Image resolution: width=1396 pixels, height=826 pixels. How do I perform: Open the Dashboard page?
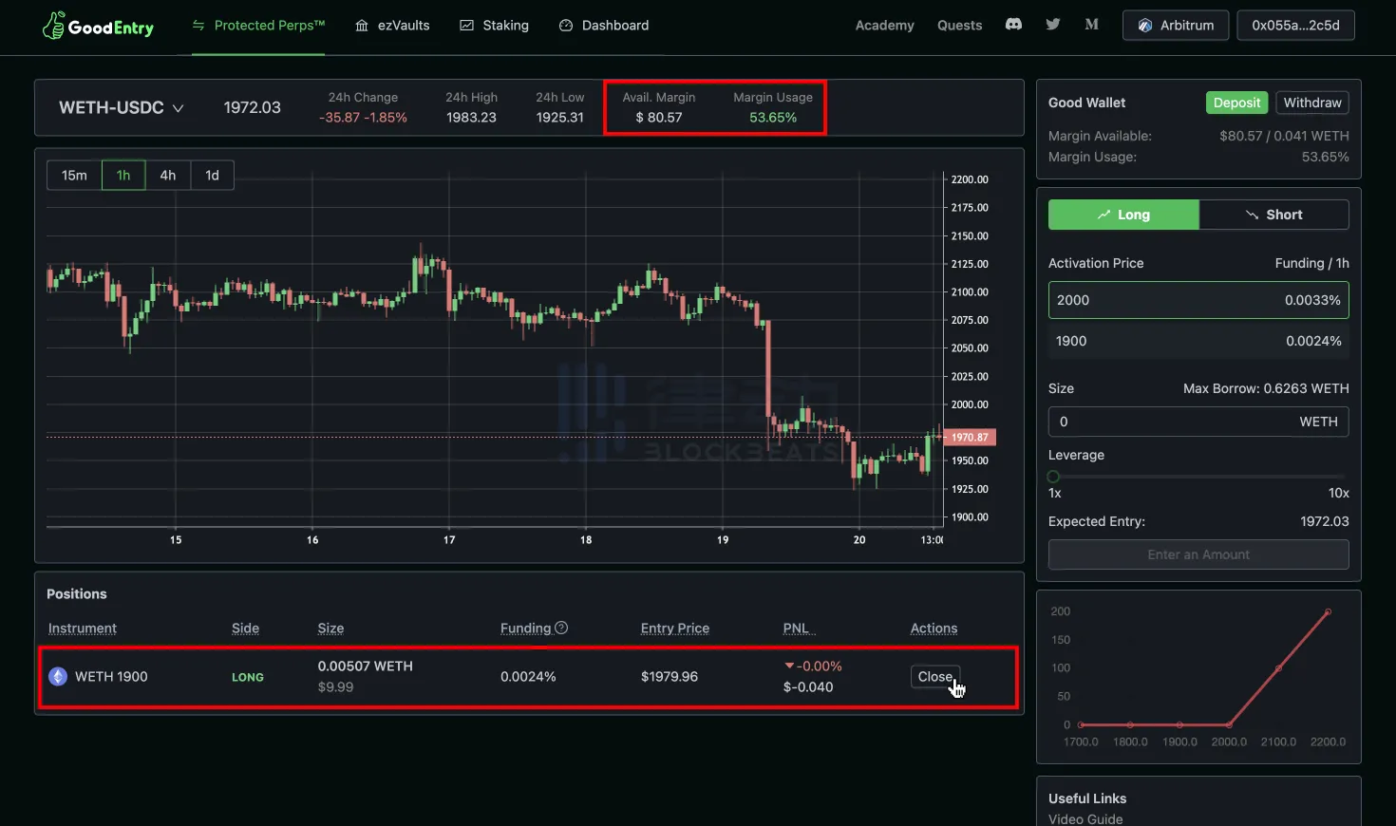[x=604, y=26]
